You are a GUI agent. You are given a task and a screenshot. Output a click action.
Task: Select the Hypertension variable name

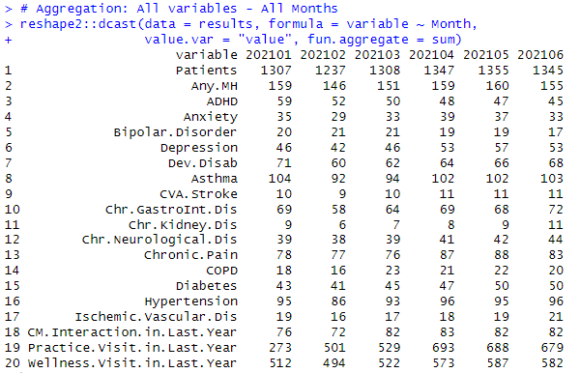[x=190, y=301]
